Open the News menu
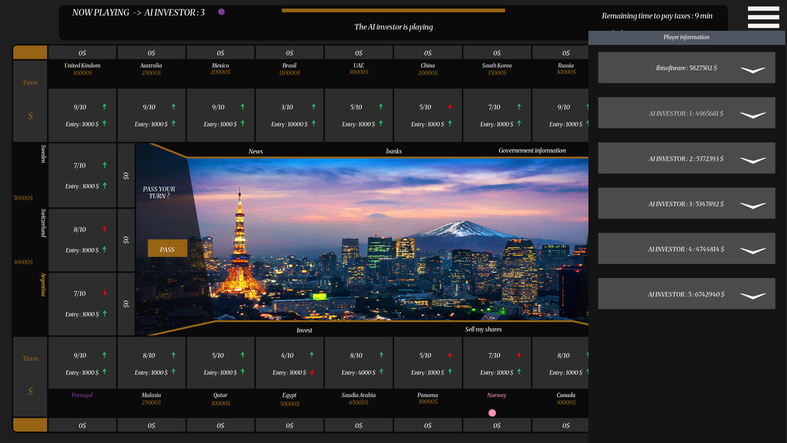Image resolution: width=787 pixels, height=443 pixels. click(255, 151)
